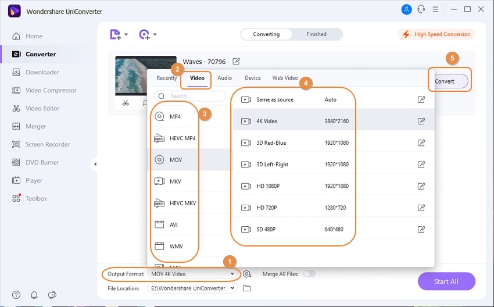Switch to the Video tab
The height and width of the screenshot is (307, 494).
(x=197, y=78)
